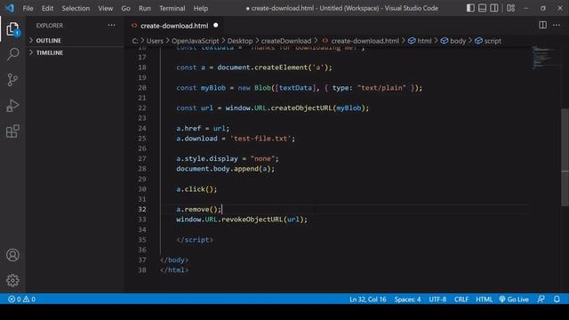569x320 pixels.
Task: Toggle primary side bar layout icon
Action: coord(470,8)
